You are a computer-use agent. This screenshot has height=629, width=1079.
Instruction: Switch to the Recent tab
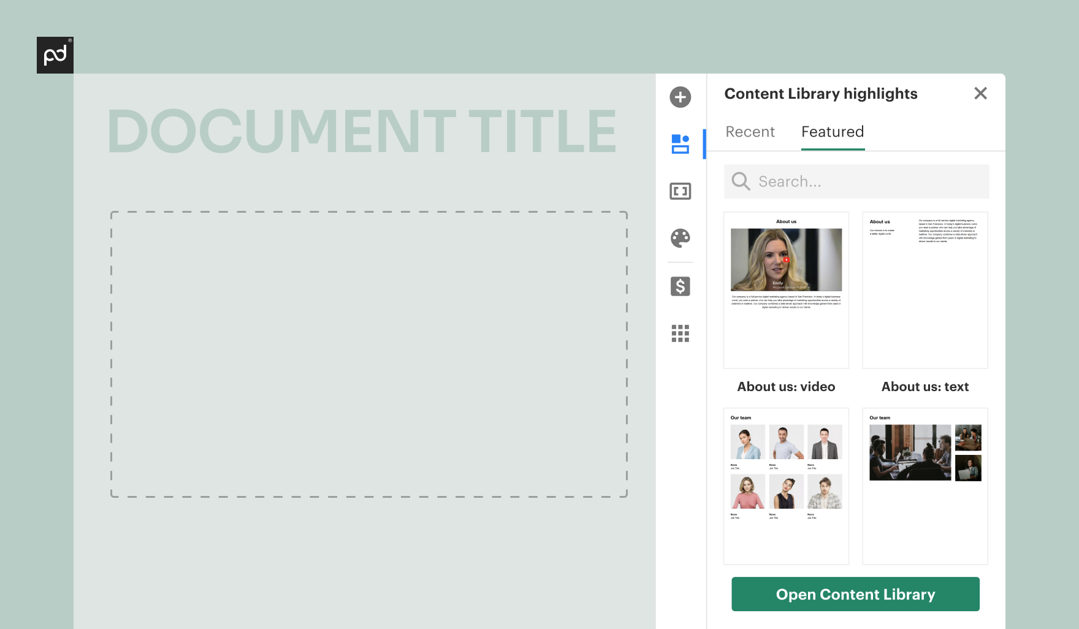tap(750, 132)
